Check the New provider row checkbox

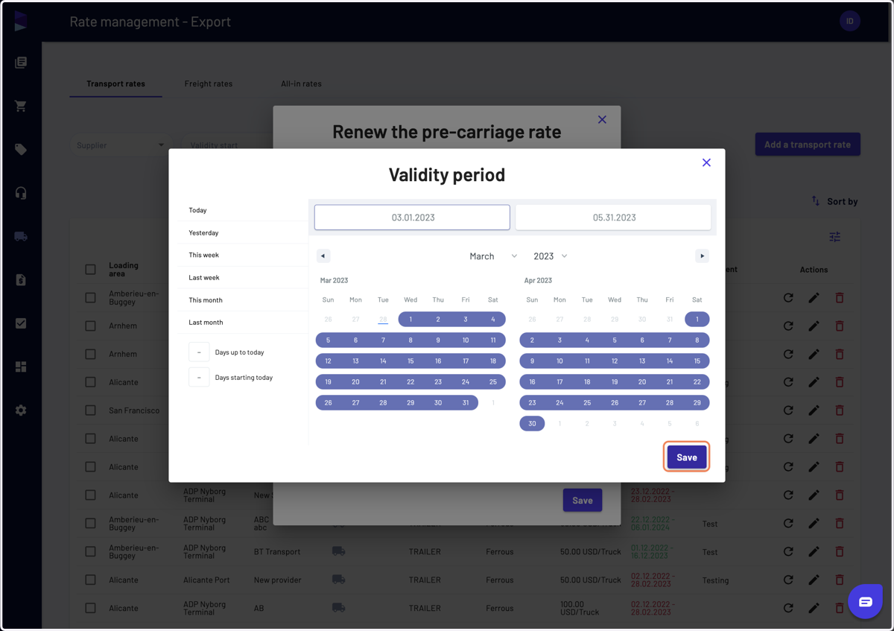[x=90, y=580]
